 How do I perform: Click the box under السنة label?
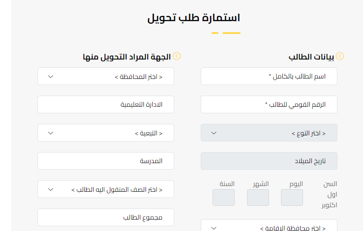[224, 197]
